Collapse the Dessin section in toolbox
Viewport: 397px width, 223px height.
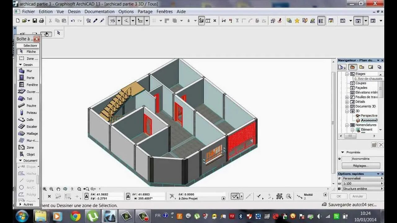point(20,65)
